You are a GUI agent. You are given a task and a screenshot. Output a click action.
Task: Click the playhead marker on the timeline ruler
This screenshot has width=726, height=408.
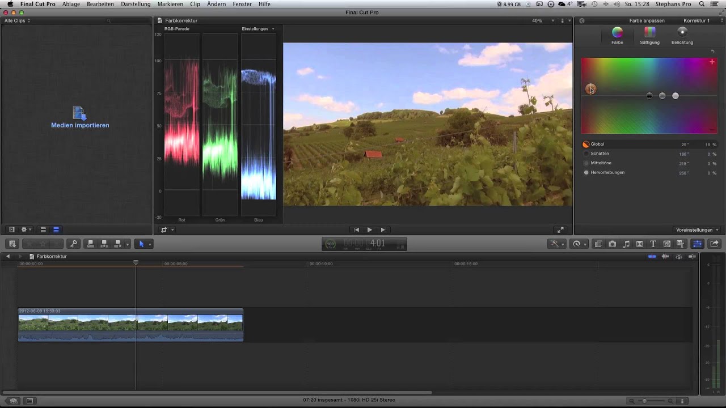[x=136, y=263]
